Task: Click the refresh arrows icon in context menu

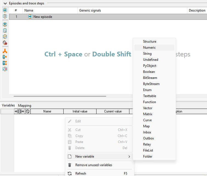Action: coord(70,174)
